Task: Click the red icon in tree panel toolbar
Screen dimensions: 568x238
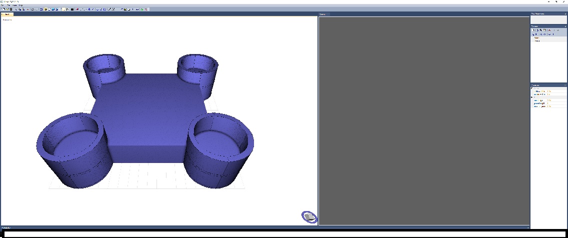Action: [549, 30]
